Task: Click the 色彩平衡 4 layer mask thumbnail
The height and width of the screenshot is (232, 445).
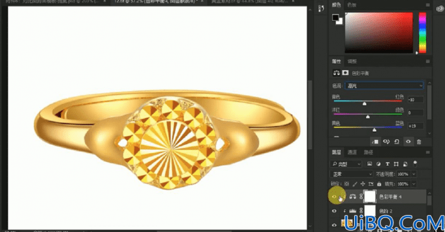Action: tap(370, 196)
